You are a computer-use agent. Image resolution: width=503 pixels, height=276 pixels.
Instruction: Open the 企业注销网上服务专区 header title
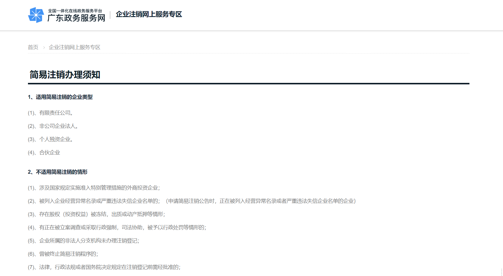tap(149, 14)
